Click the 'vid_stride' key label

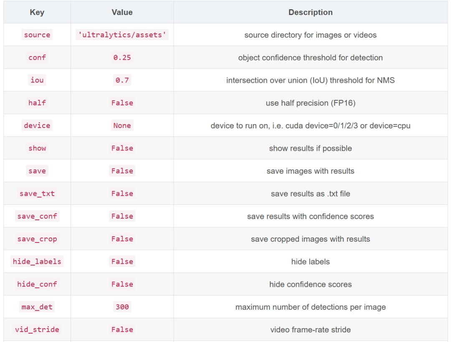click(x=37, y=329)
